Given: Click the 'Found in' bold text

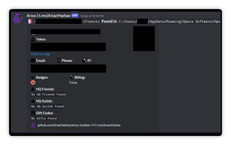Looking at the screenshot, I should coord(109,21).
